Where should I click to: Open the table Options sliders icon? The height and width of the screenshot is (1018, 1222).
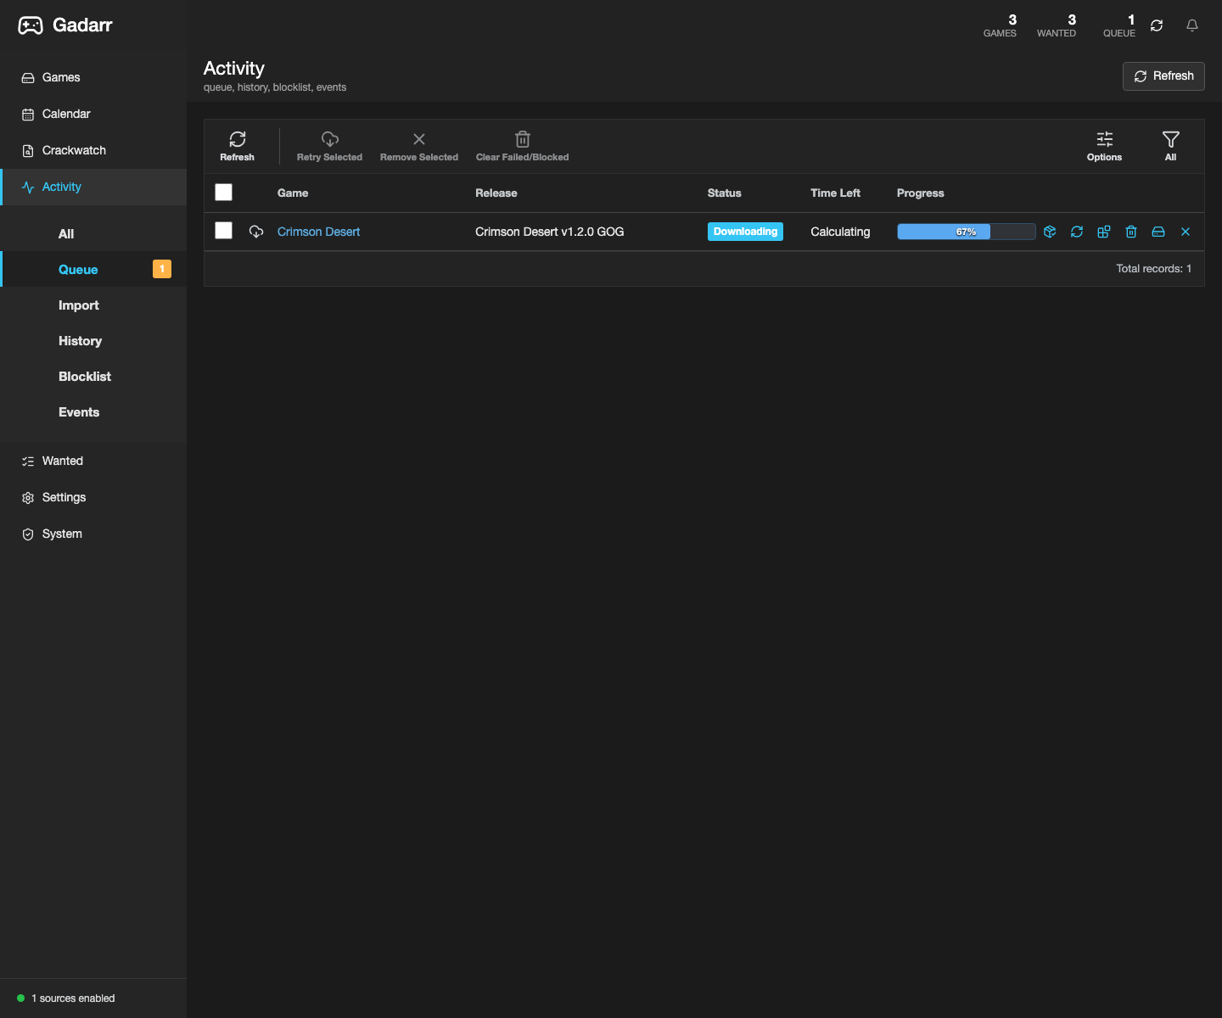[x=1105, y=139]
